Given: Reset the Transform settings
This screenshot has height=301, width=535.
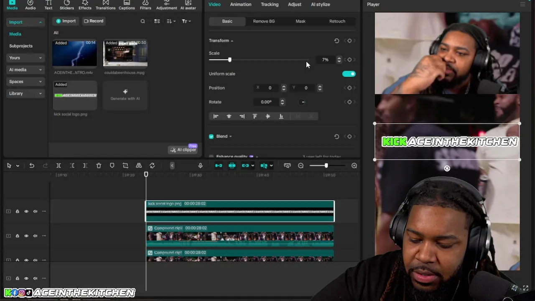Looking at the screenshot, I should (336, 41).
